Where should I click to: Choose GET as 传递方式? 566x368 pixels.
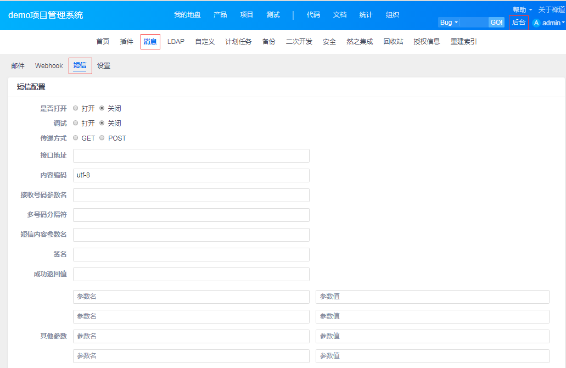[76, 138]
